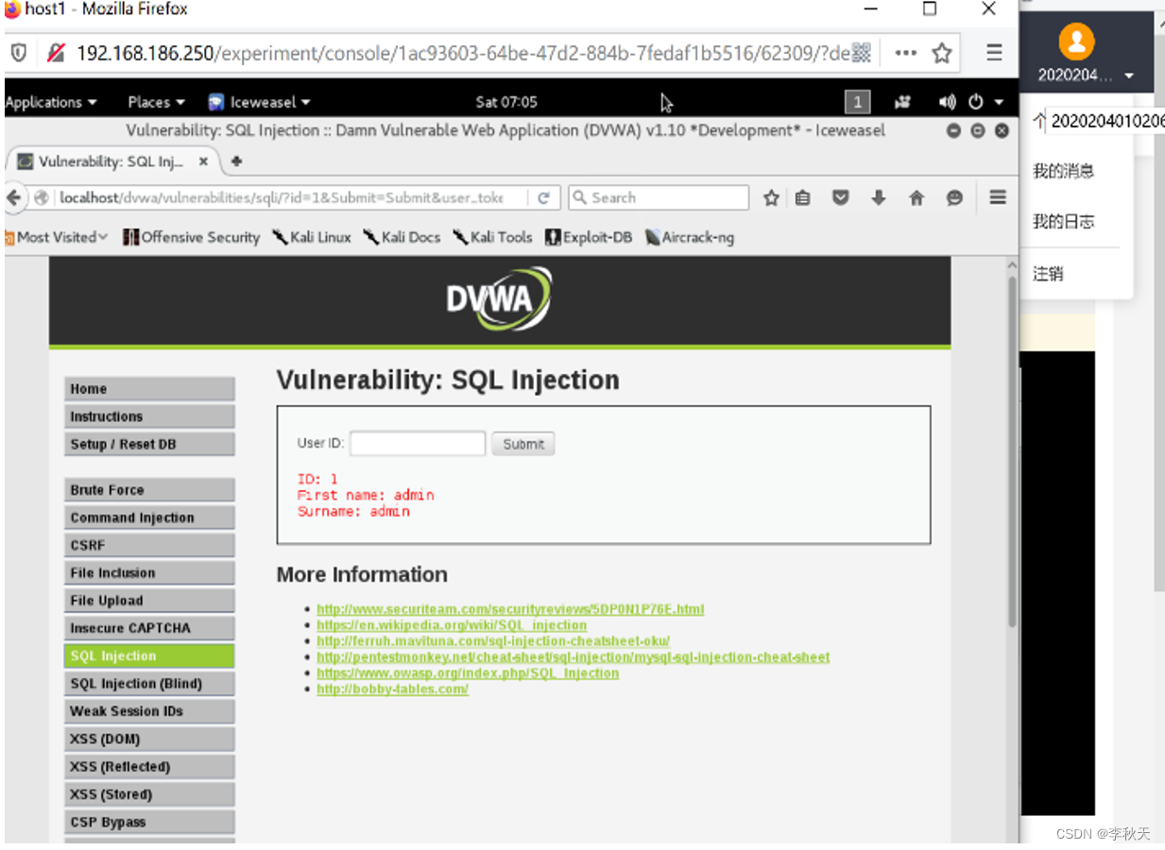The height and width of the screenshot is (850, 1165).
Task: Open Firefox page actions three-dot menu
Action: point(905,53)
